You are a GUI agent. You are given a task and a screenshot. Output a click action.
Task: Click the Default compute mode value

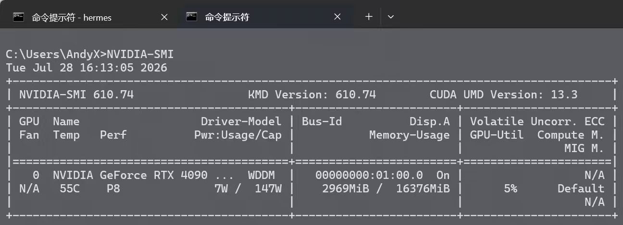(x=581, y=189)
